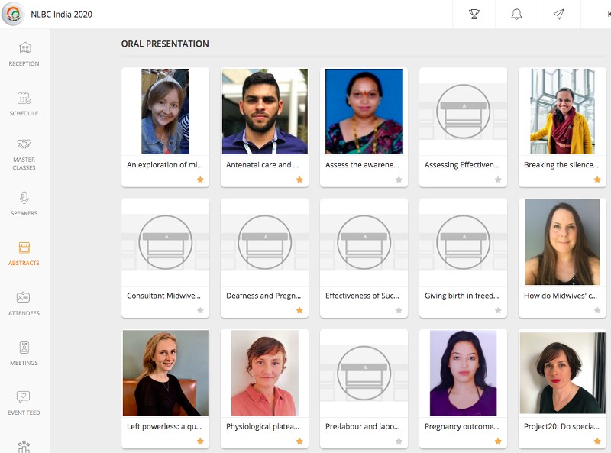Star the 'Assessing Effectiven...' abstract
The image size is (611, 453).
(x=498, y=180)
